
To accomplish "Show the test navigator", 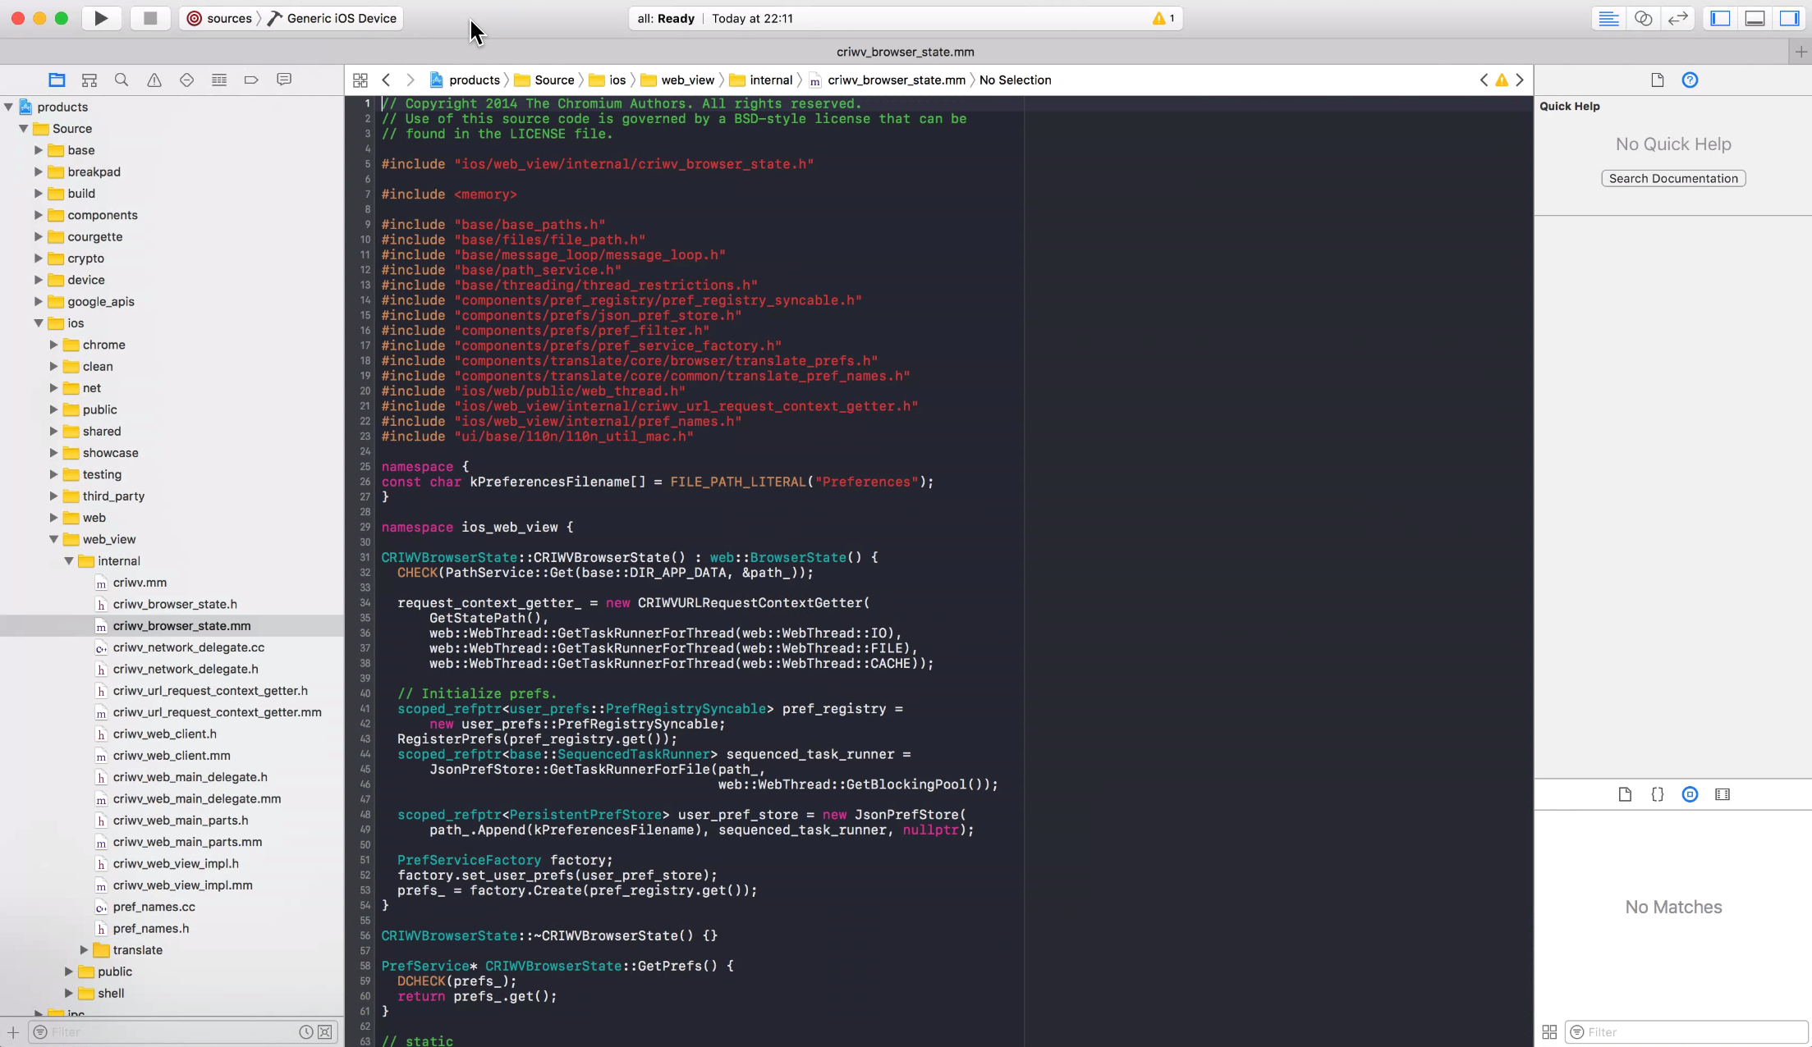I will coord(186,80).
